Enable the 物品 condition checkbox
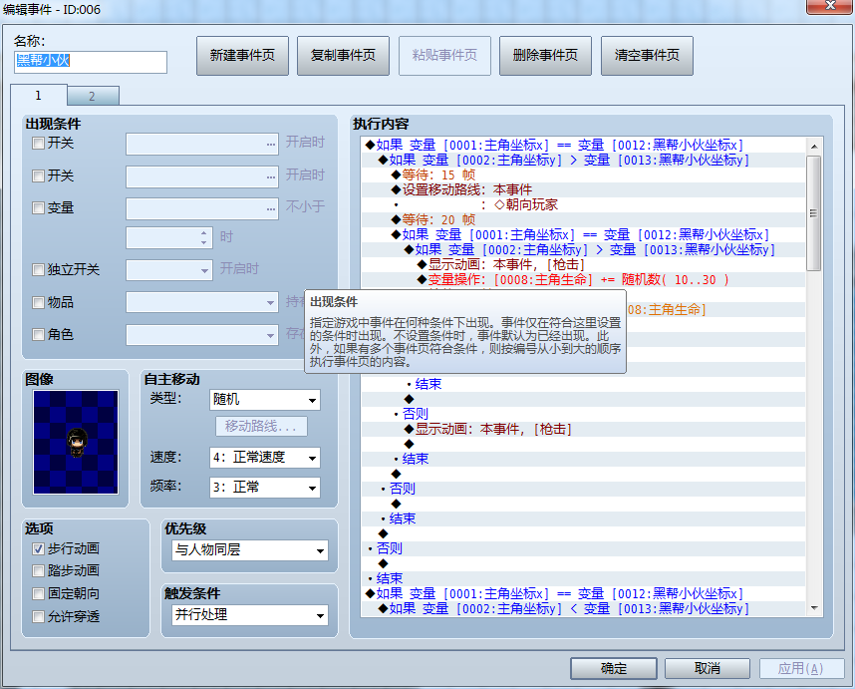 click(x=38, y=302)
